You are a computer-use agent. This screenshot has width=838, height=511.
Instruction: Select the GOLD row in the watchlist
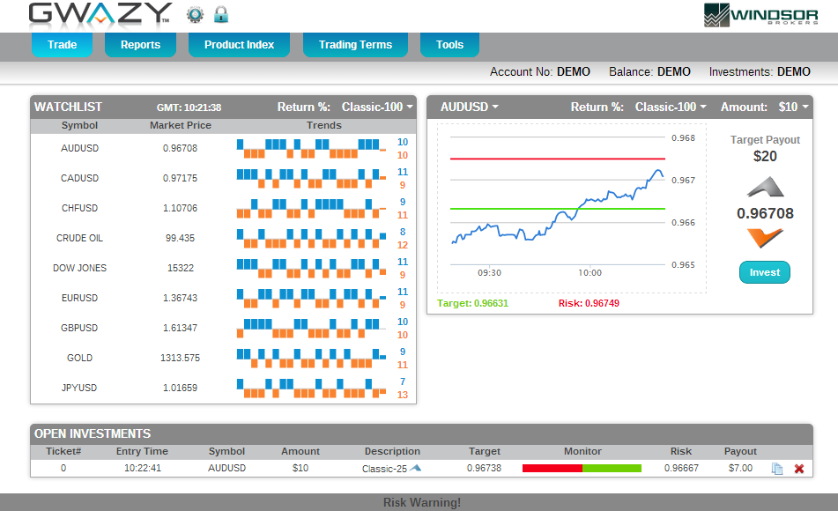pyautogui.click(x=79, y=359)
